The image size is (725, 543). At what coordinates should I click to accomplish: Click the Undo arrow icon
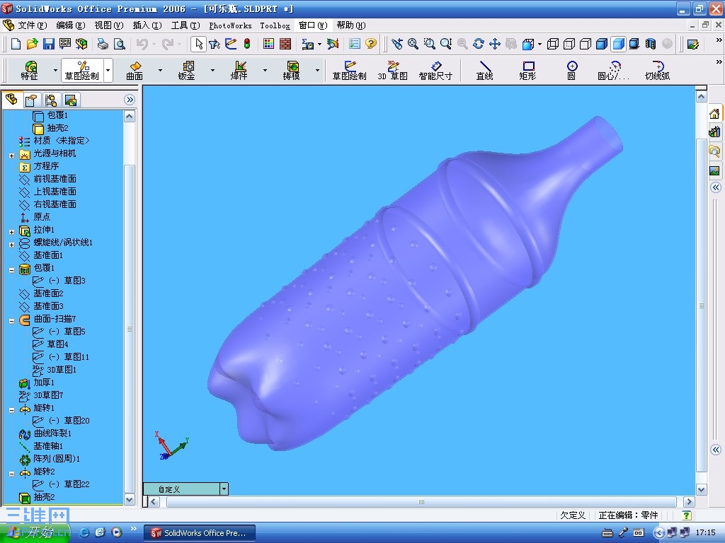[142, 44]
